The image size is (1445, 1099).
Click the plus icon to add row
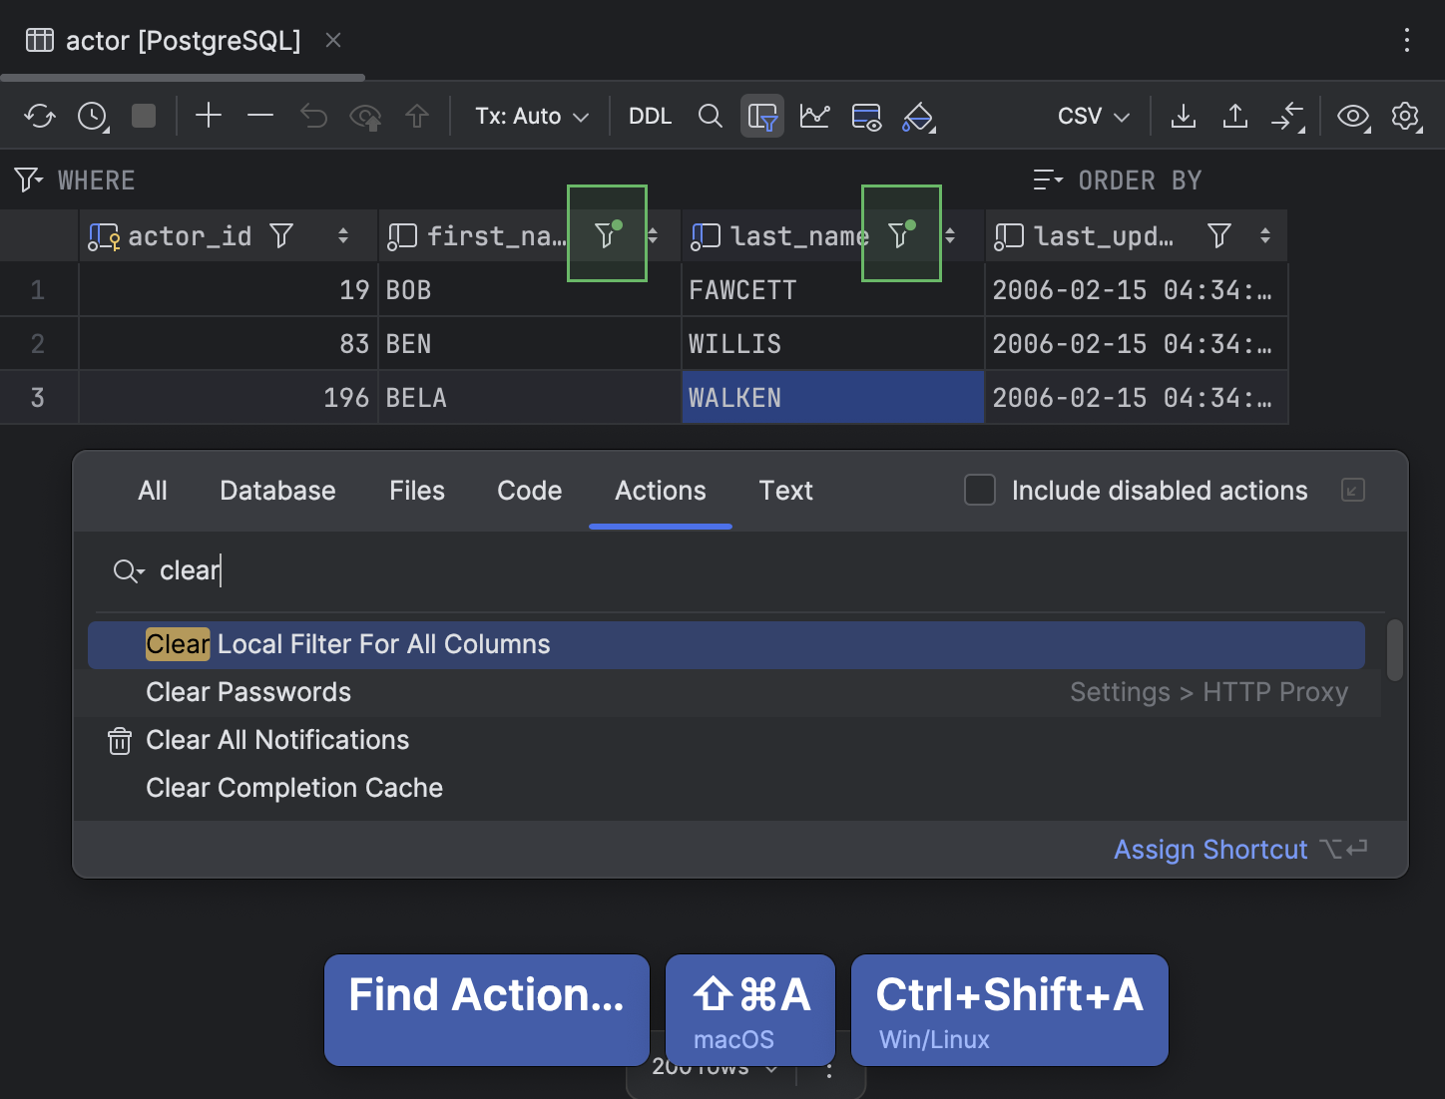[208, 116]
